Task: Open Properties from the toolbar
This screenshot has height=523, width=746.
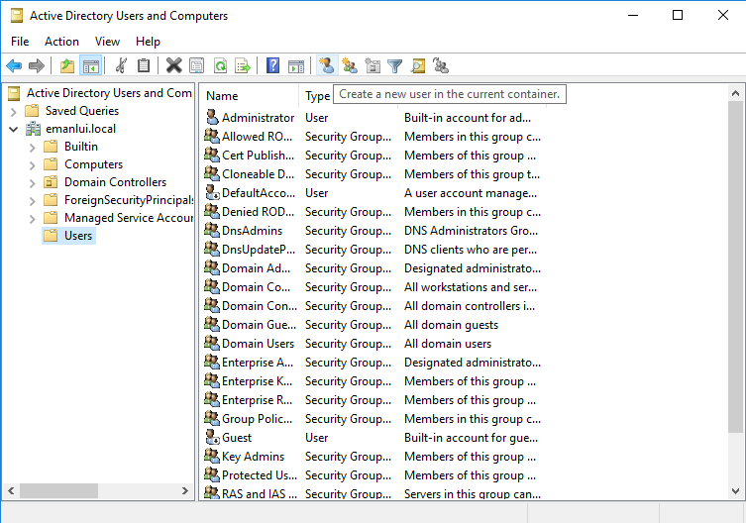Action: pos(196,66)
